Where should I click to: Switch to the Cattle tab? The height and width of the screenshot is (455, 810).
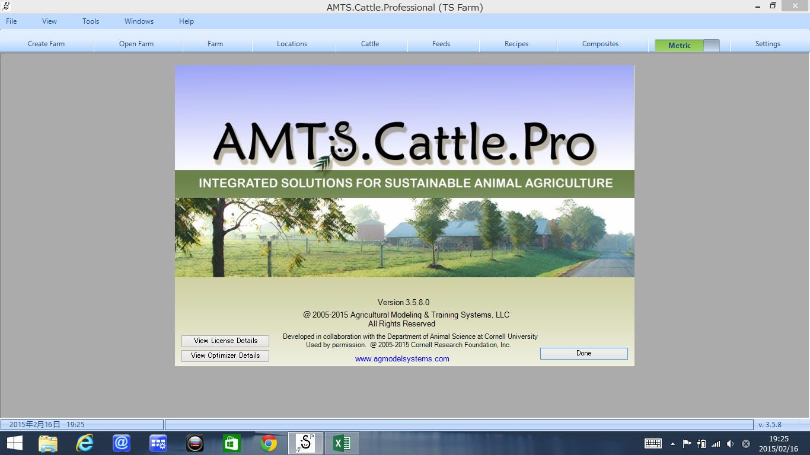pyautogui.click(x=370, y=44)
